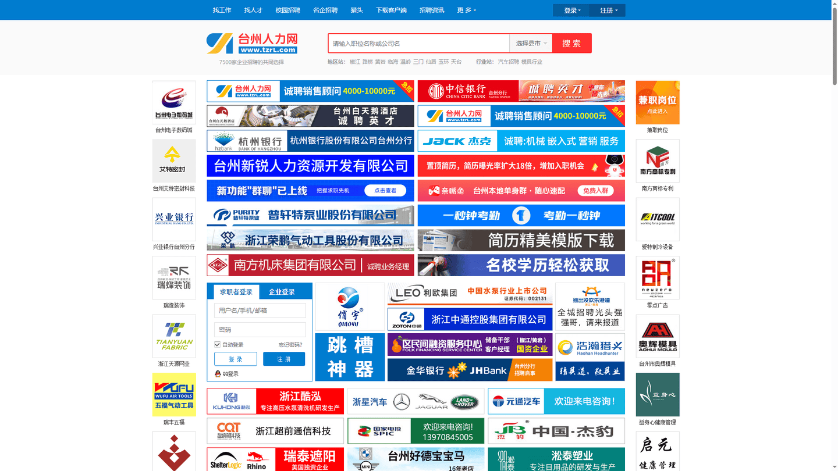The height and width of the screenshot is (471, 838).
Task: Open 台州新锐人力资源开发有限公司 banner
Action: 310,166
